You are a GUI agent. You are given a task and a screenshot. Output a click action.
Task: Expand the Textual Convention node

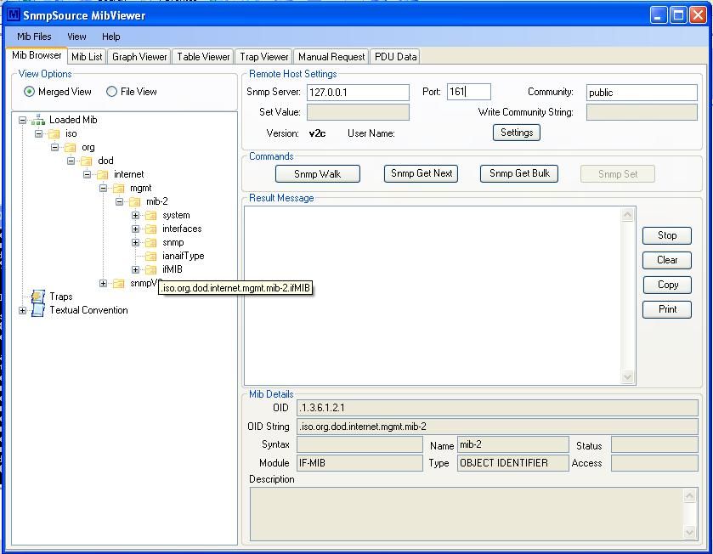click(x=22, y=310)
